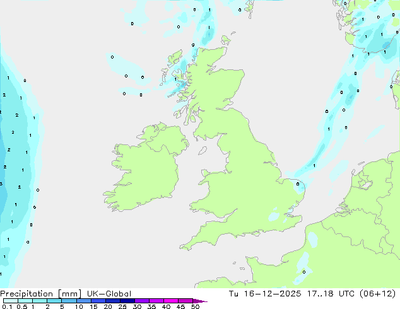Click the '45' legend scale label

click(x=180, y=306)
